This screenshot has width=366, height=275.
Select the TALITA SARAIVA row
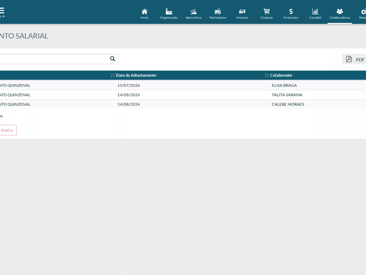183,95
